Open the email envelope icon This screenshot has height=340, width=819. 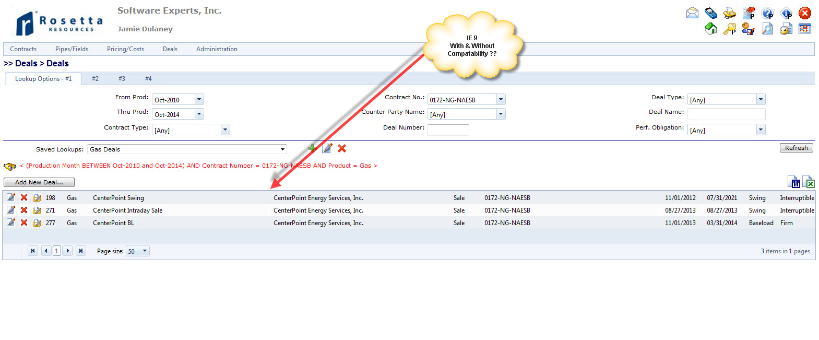(x=692, y=13)
